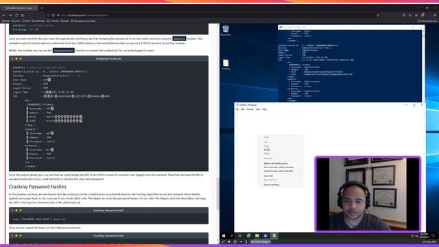Click the red dot on Dumping Passwords block

pos(12,59)
